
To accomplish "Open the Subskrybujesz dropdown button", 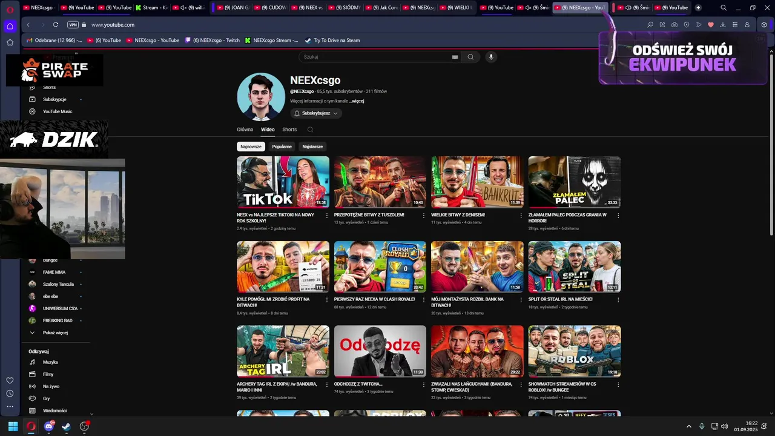I will pyautogui.click(x=315, y=113).
